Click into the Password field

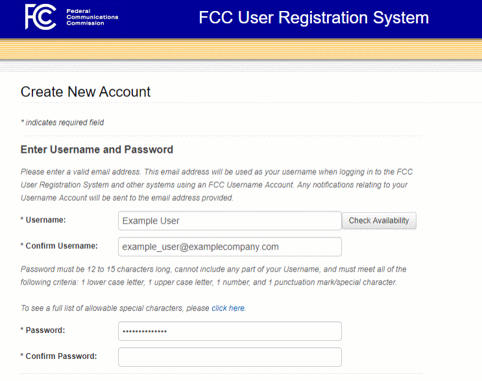coord(230,331)
